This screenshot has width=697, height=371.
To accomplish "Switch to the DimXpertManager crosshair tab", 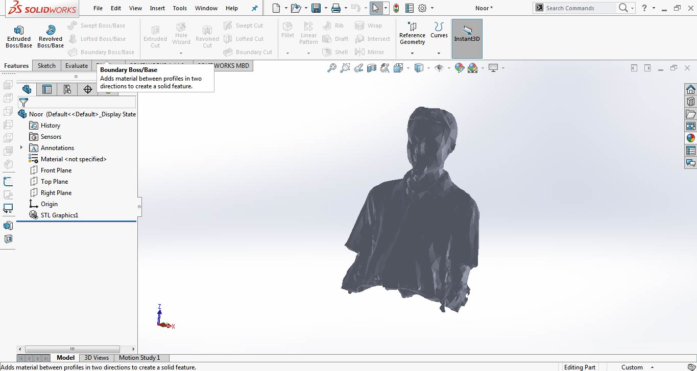I will 87,89.
